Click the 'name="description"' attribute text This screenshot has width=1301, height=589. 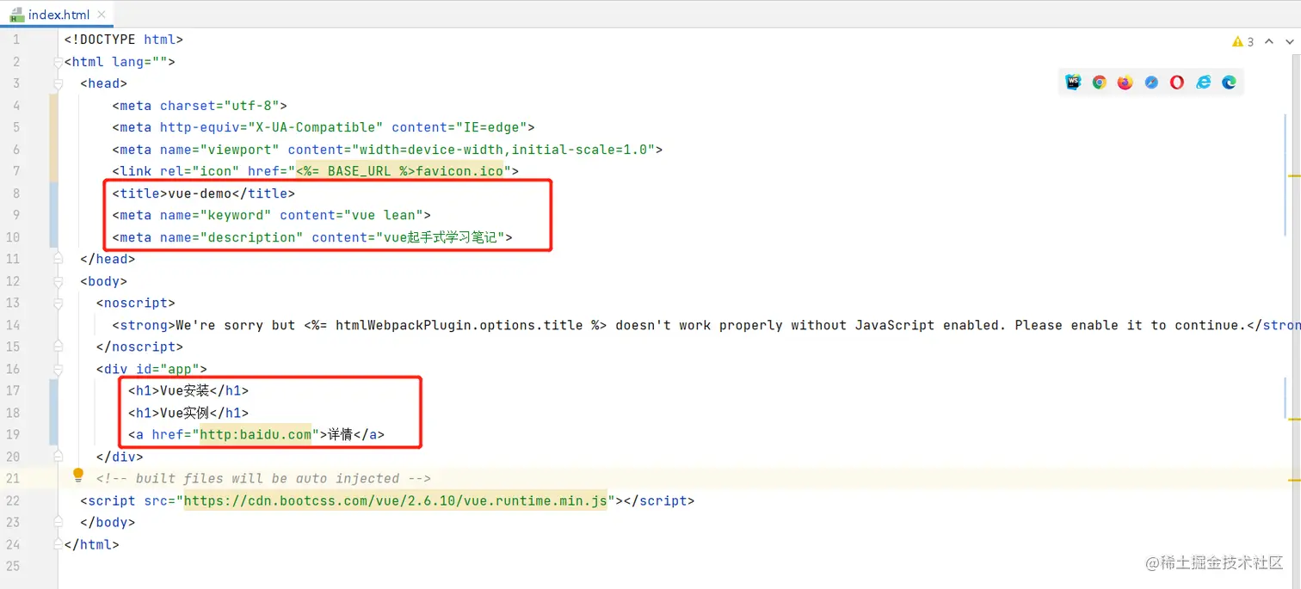[x=231, y=237]
